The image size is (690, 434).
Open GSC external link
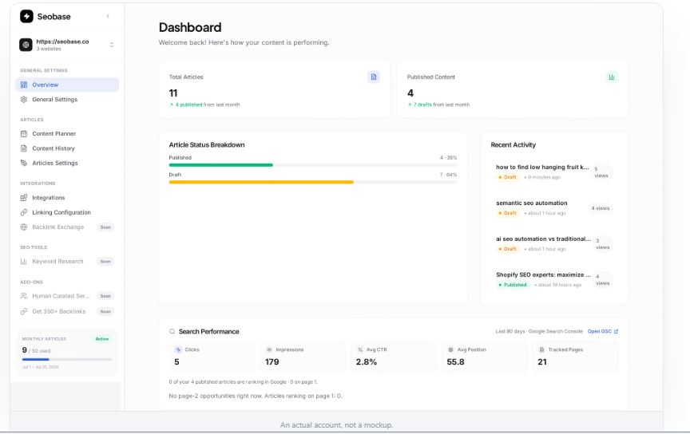[602, 331]
